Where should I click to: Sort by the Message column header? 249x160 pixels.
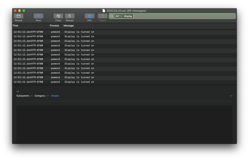click(x=68, y=26)
